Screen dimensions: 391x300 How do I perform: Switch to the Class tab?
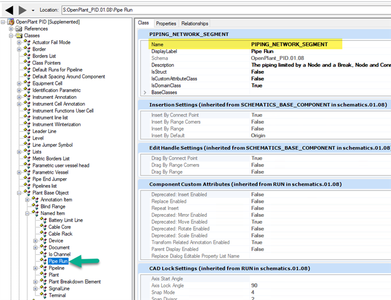143,23
